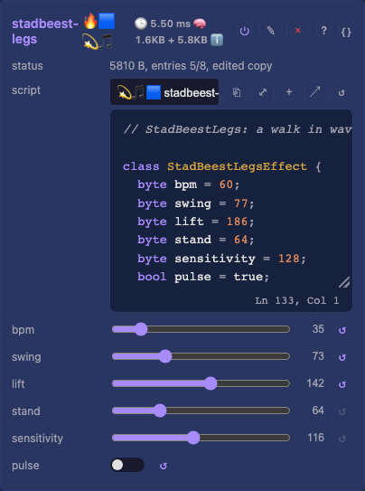Click the brain memory icon
This screenshot has height=491, width=365.
click(200, 24)
